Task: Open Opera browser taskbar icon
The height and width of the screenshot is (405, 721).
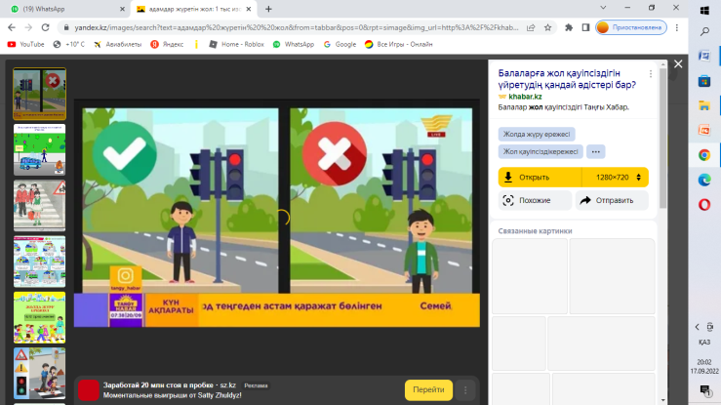Action: 704,205
